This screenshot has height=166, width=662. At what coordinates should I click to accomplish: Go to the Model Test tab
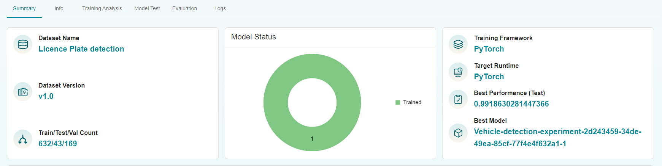coord(147,8)
